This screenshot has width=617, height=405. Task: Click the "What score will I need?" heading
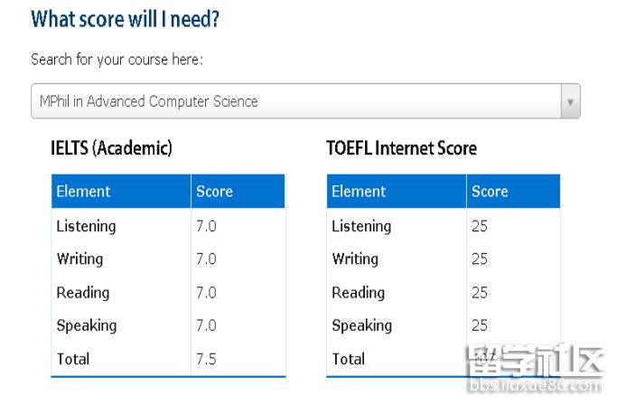pos(125,19)
